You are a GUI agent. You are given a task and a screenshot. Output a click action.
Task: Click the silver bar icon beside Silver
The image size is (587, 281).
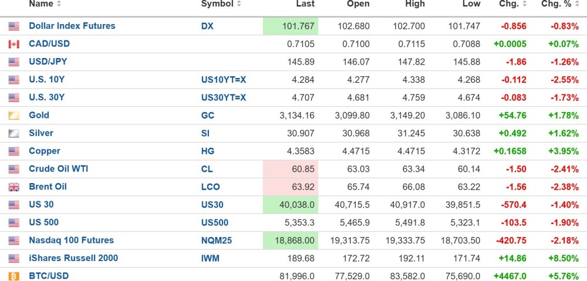click(14, 134)
